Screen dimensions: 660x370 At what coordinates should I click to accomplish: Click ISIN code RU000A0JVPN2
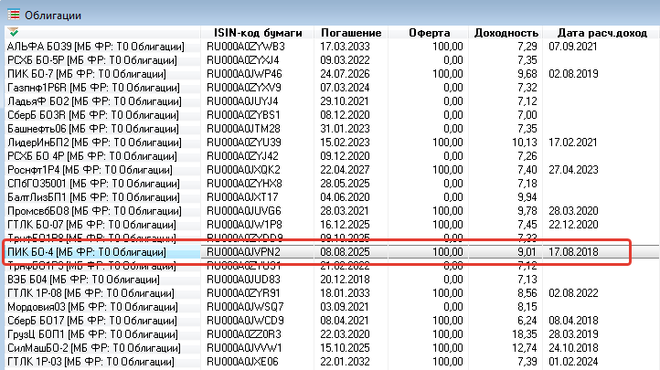point(243,252)
